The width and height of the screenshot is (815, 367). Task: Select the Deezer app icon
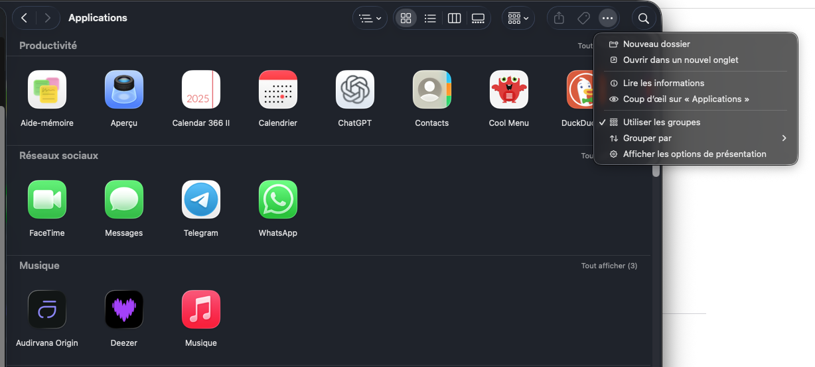pos(124,309)
